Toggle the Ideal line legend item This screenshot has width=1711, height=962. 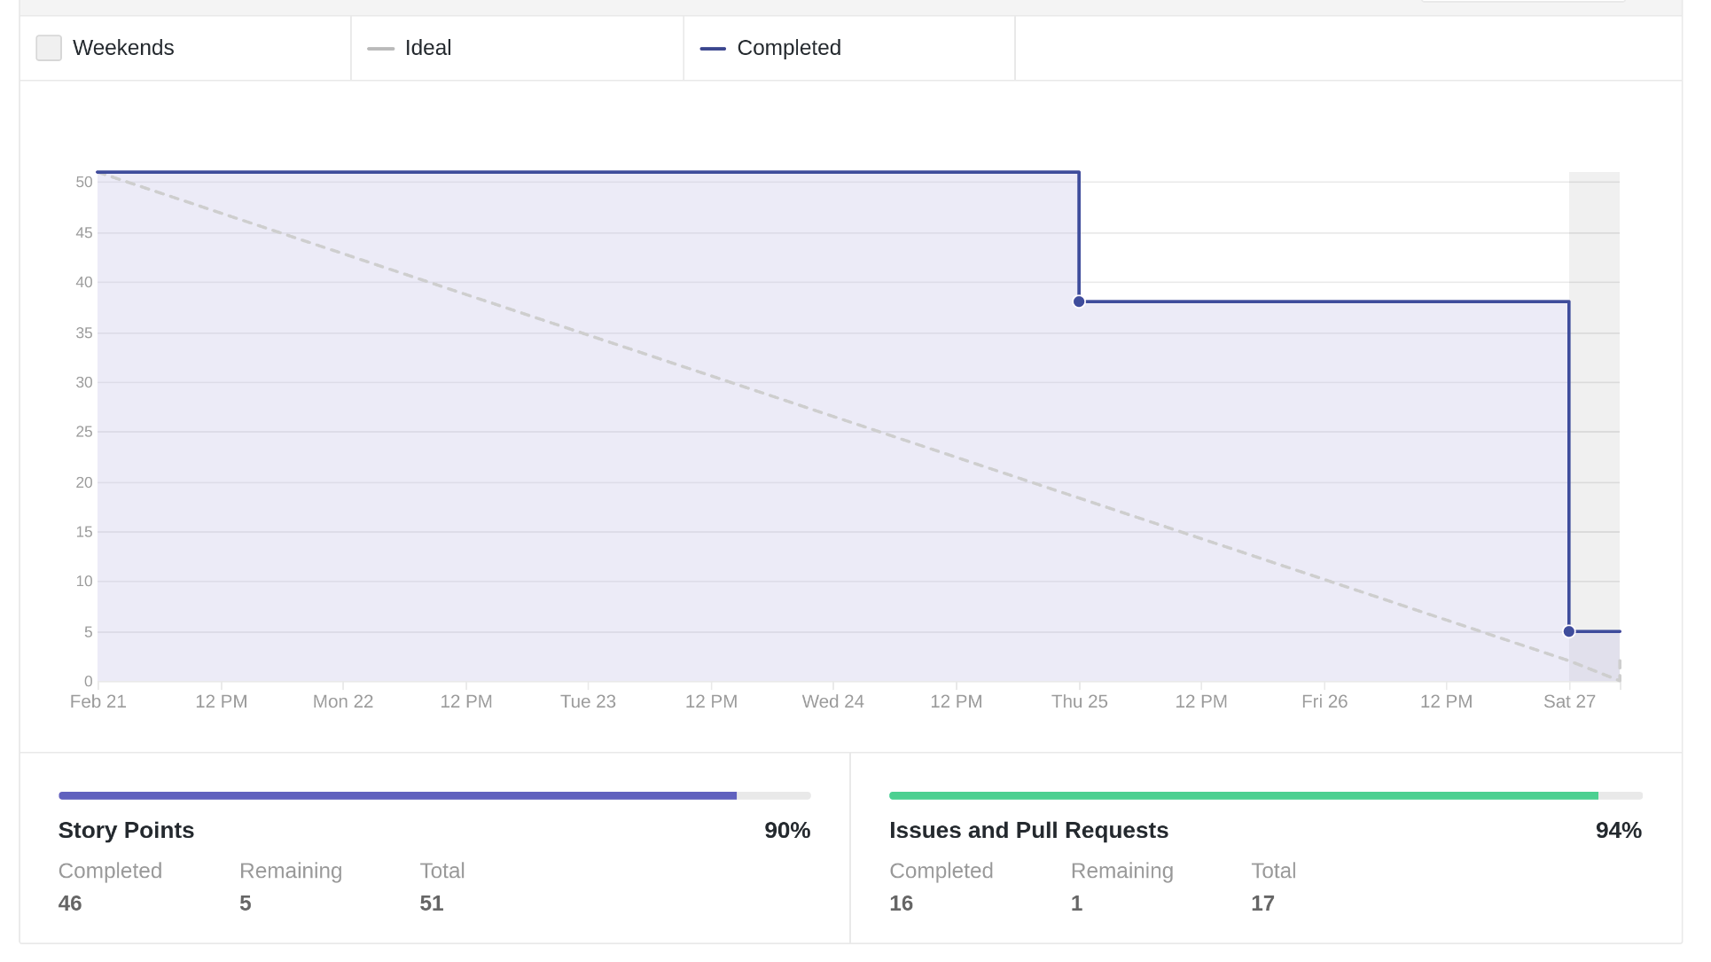(x=409, y=48)
